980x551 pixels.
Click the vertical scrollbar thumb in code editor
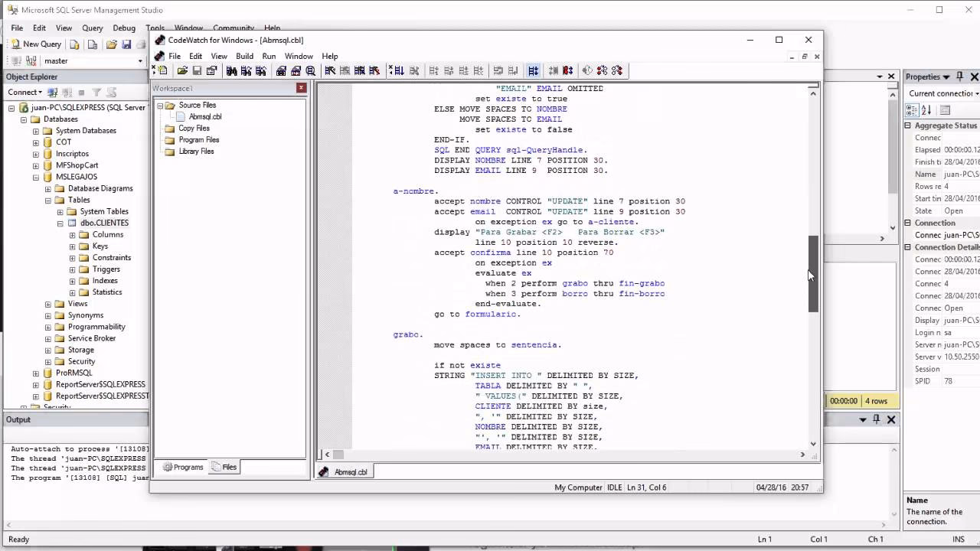pyautogui.click(x=813, y=274)
